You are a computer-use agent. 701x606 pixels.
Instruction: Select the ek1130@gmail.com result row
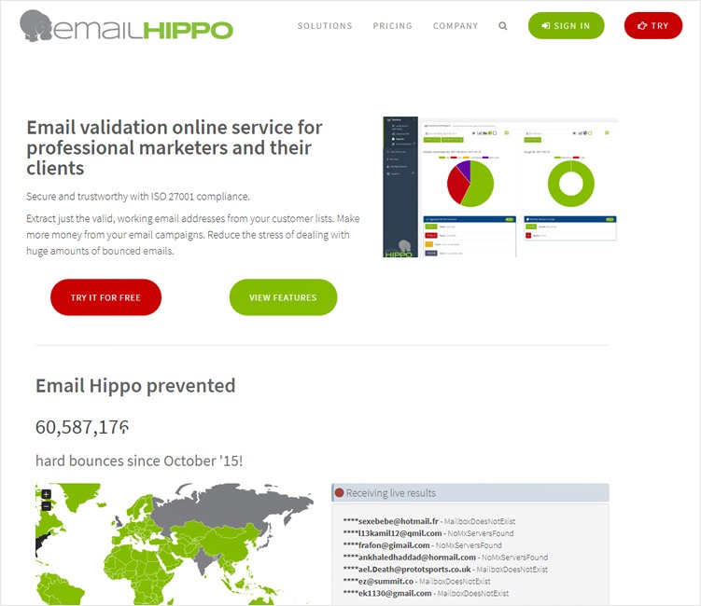point(426,594)
